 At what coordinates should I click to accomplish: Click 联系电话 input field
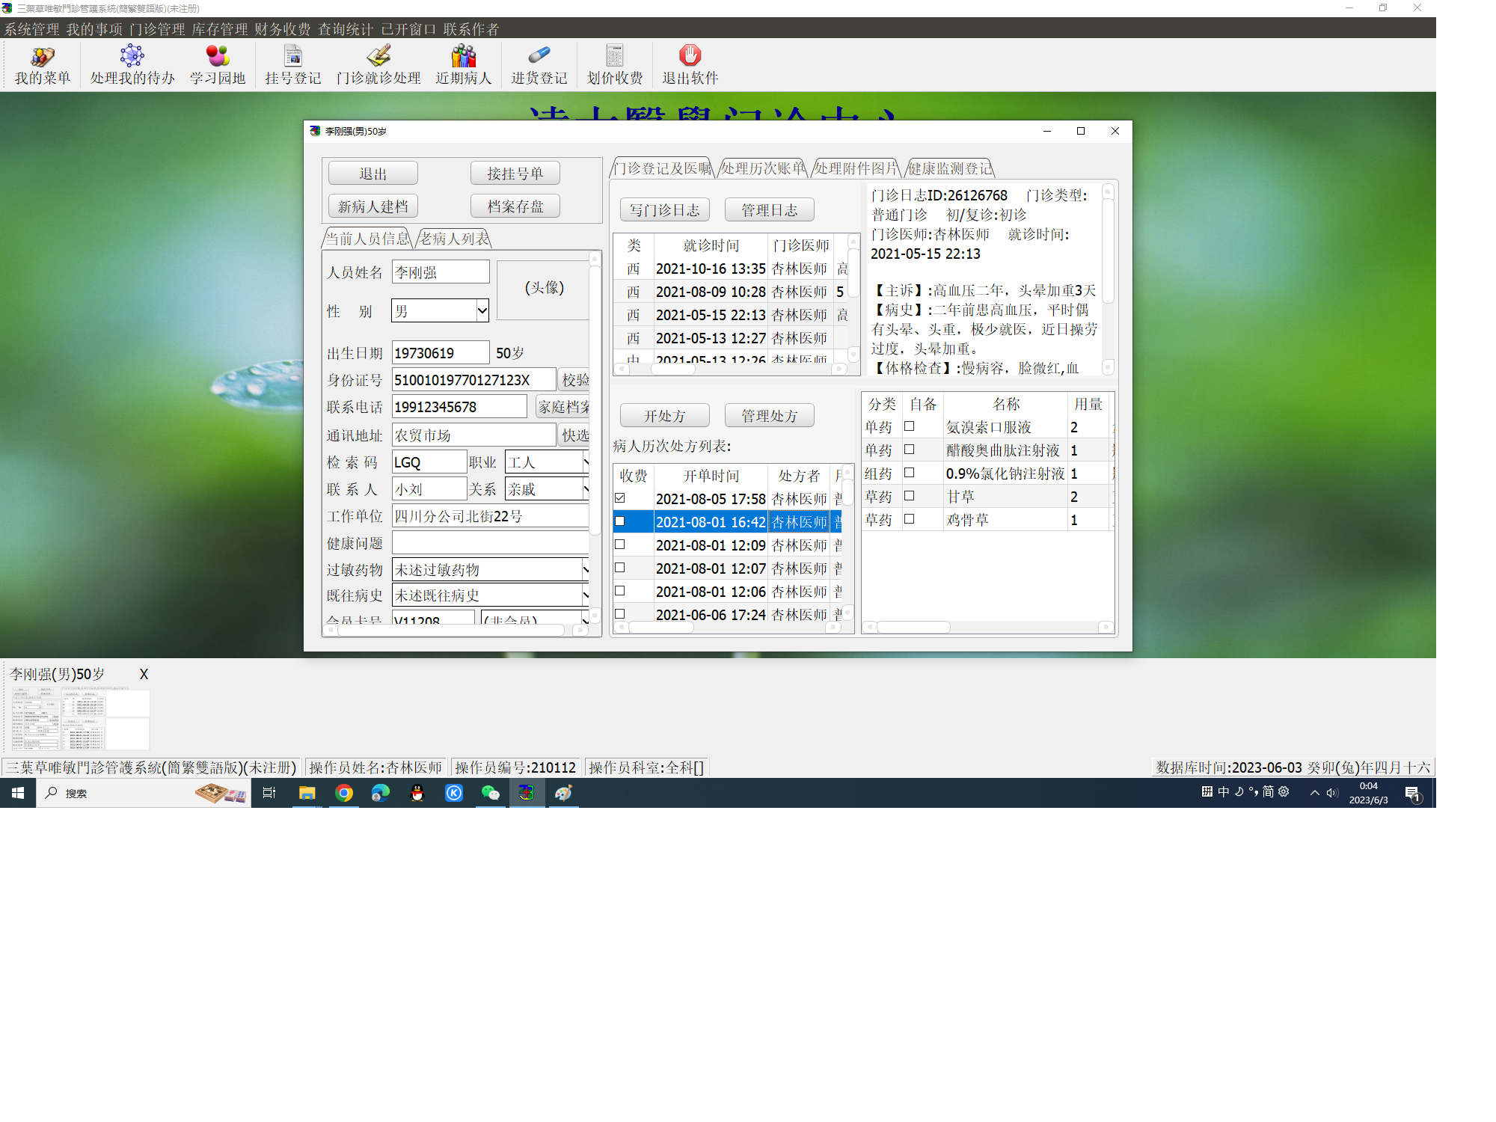(x=459, y=407)
